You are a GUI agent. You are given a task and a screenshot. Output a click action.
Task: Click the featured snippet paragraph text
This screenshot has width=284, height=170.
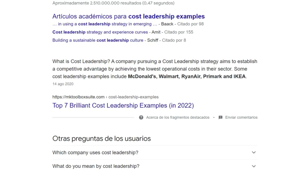coord(154,69)
